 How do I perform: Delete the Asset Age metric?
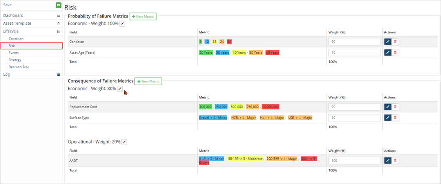pyautogui.click(x=395, y=53)
